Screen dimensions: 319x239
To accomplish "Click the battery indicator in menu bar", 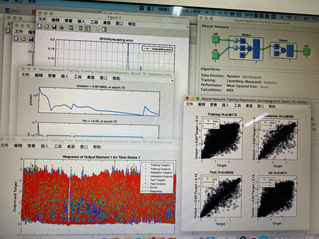I will (x=297, y=18).
